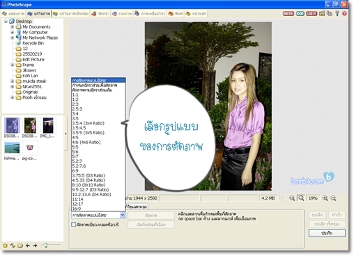Click the magnifier zoom icon left of fit-zoom
The height and width of the screenshot is (256, 354).
292,198
